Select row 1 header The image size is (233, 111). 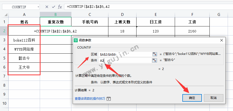[4, 22]
